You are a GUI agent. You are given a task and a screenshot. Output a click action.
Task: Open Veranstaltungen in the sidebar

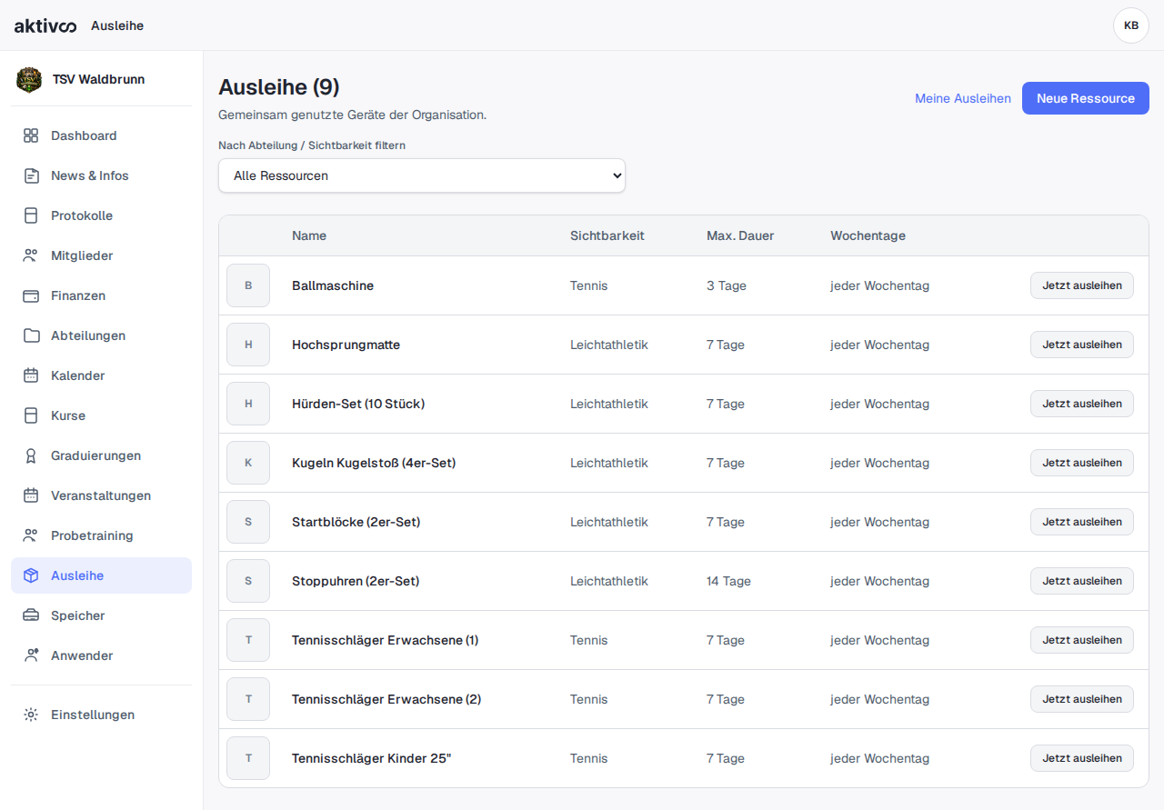101,495
